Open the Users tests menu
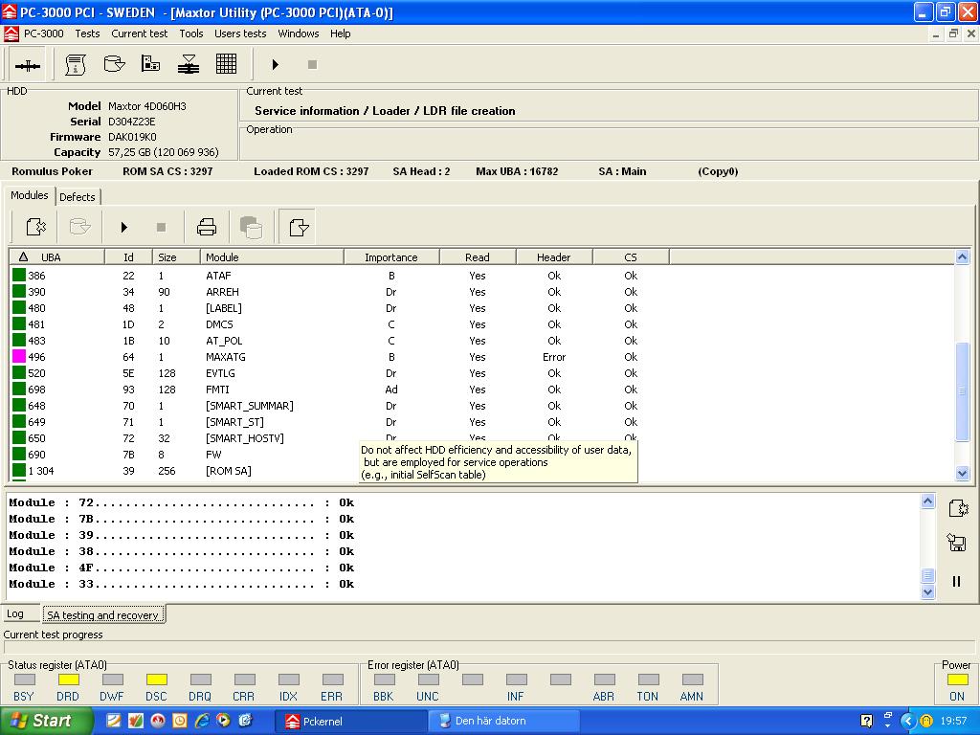980x735 pixels. [x=240, y=33]
